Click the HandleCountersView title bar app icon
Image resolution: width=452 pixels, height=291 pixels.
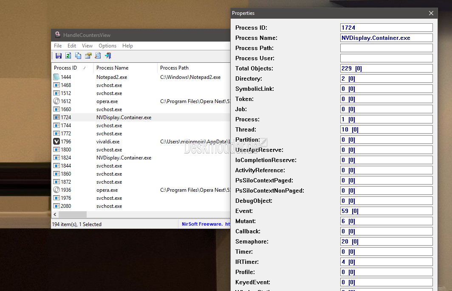click(x=58, y=35)
